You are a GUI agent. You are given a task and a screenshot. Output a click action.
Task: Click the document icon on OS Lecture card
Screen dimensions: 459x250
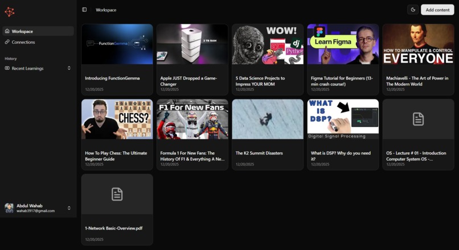418,119
